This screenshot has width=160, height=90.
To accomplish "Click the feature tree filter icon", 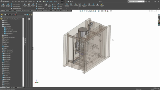I will [x=1, y=17].
